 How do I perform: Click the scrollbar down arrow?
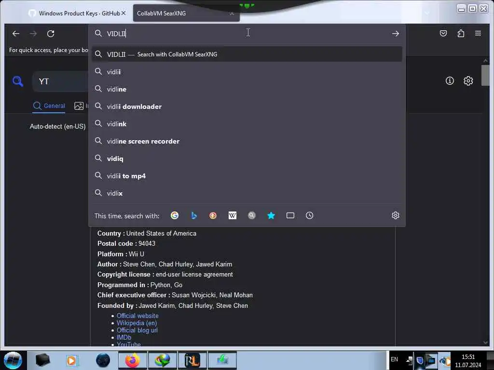click(485, 343)
